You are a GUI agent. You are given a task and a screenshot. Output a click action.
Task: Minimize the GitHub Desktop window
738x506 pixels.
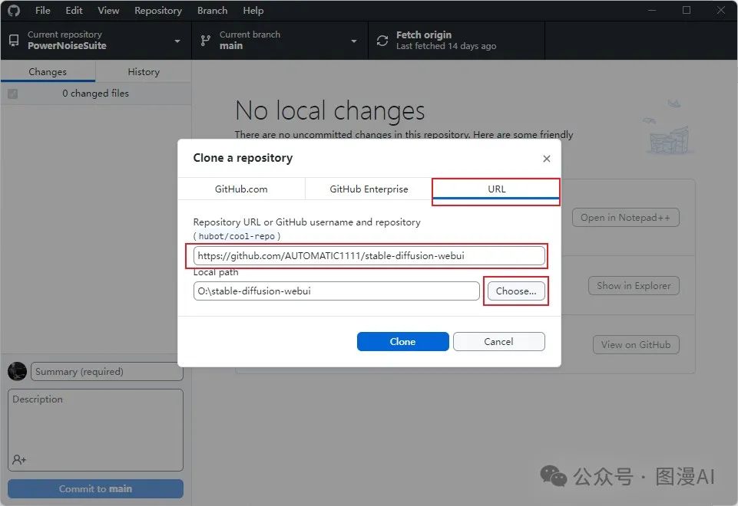(652, 10)
